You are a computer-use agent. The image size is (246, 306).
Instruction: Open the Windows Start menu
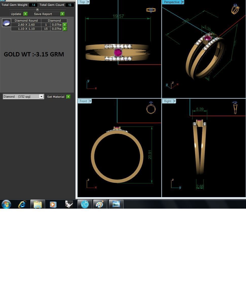(x=6, y=204)
